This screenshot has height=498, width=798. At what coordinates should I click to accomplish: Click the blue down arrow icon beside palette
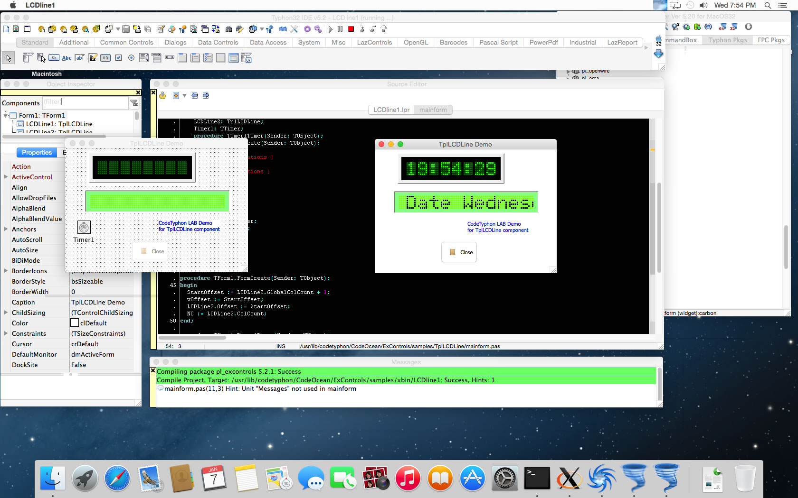658,54
